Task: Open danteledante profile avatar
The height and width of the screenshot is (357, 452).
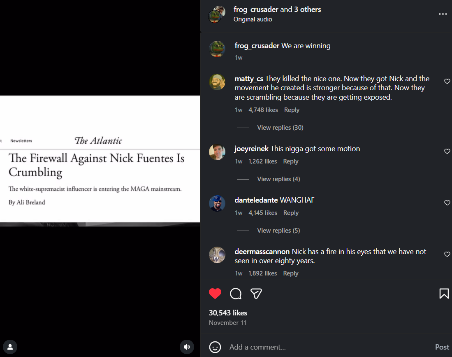Action: [x=217, y=203]
